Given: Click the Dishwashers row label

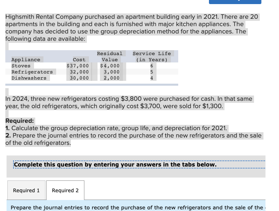Looking at the screenshot, I should click(x=29, y=78).
